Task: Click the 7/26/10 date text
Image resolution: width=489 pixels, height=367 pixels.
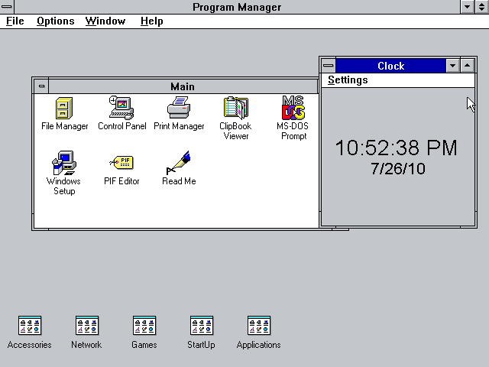Action: tap(398, 169)
